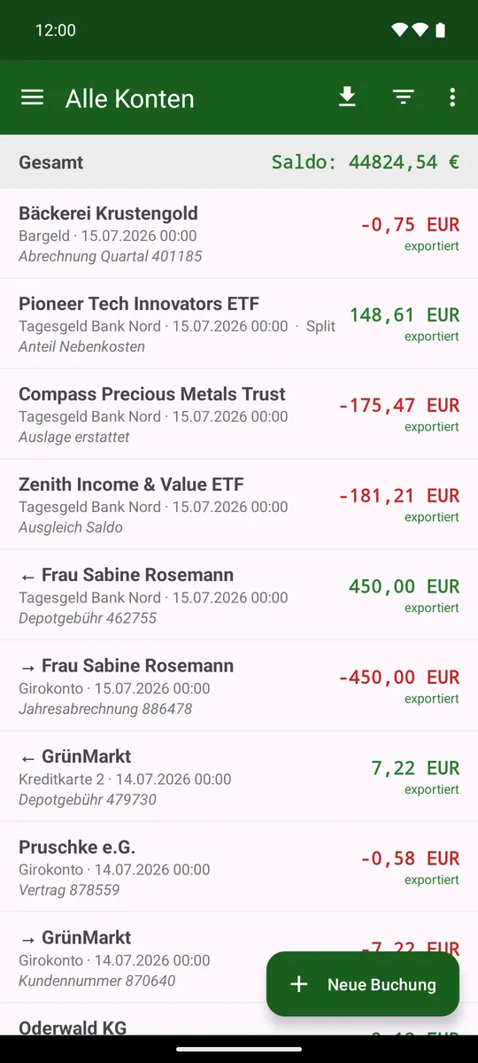Open the Oderwald KG entry
The image size is (478, 1063).
pyautogui.click(x=239, y=1020)
